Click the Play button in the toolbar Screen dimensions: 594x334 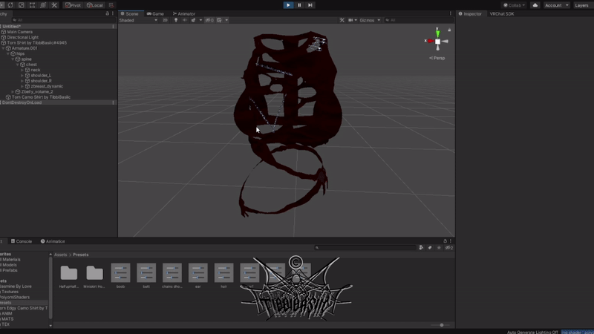point(288,5)
